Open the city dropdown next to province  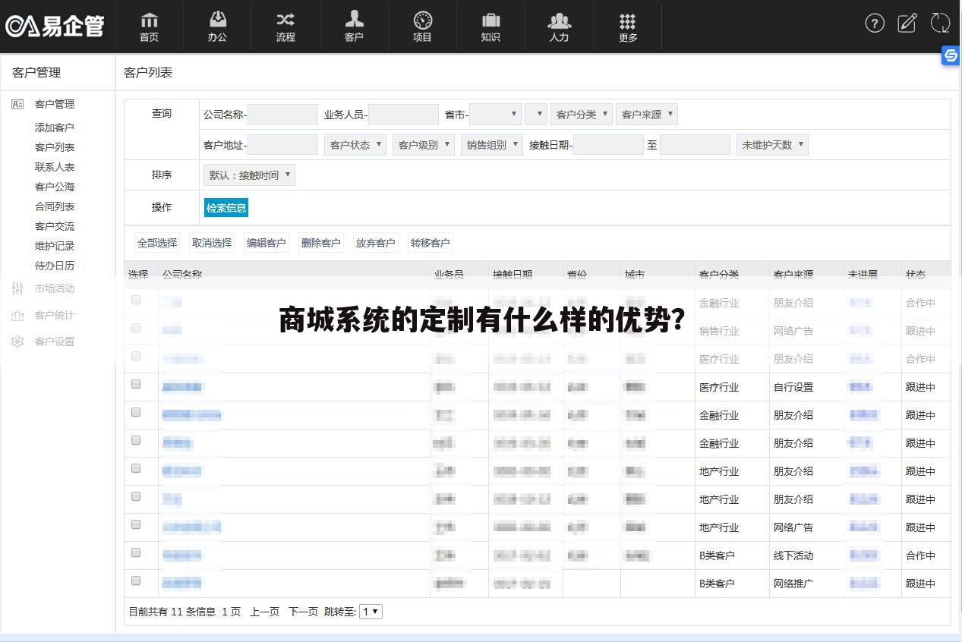535,115
